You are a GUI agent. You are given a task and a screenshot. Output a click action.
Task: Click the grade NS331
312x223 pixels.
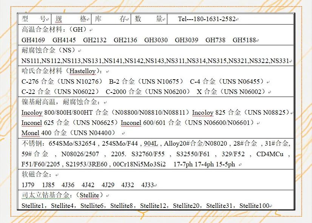[280, 61]
